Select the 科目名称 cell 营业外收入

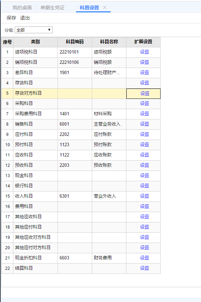click(x=109, y=196)
